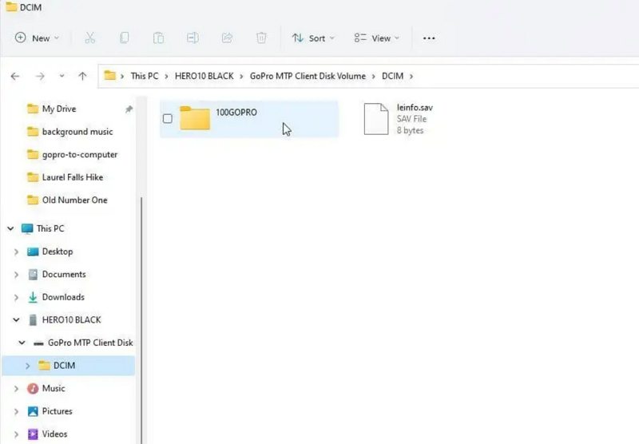
Task: Select Desktop in navigation pane
Action: [58, 252]
